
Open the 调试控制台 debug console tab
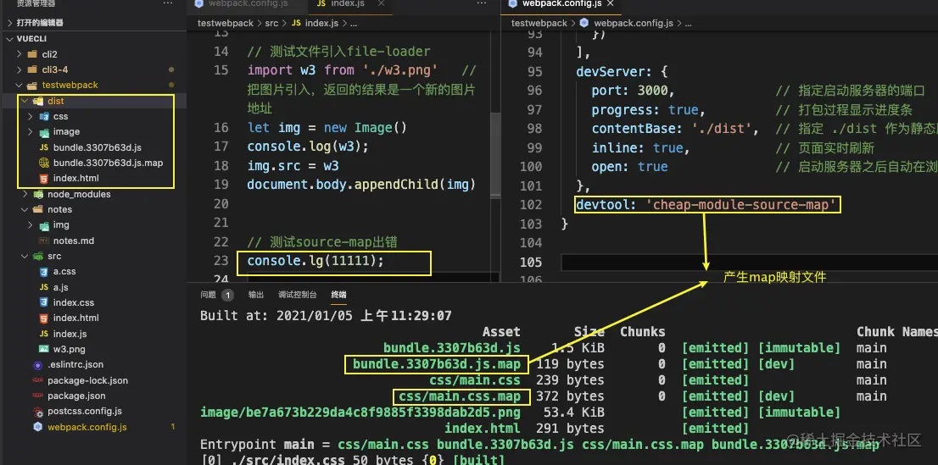[x=298, y=295]
